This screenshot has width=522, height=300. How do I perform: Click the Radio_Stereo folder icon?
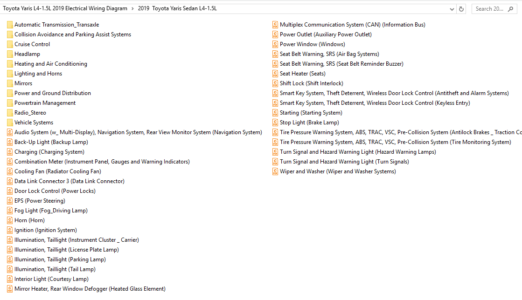10,113
